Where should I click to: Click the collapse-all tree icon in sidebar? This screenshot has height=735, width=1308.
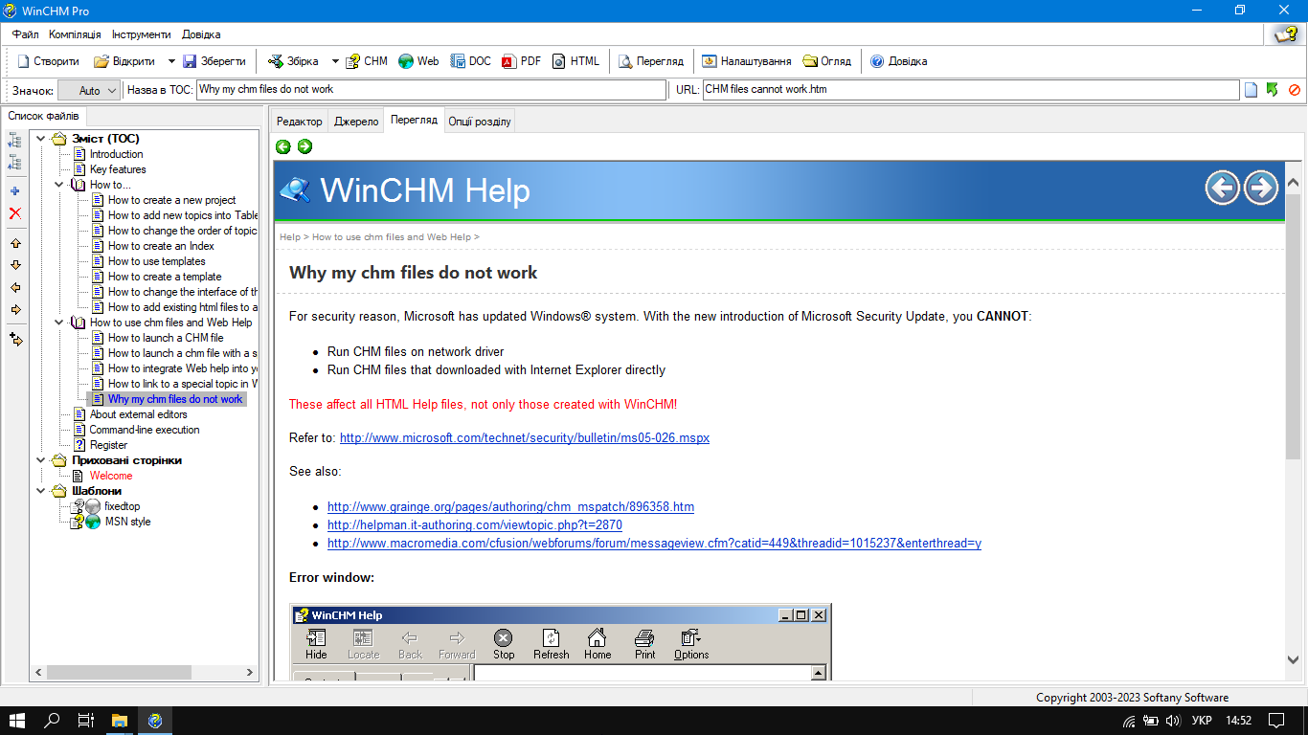14,162
